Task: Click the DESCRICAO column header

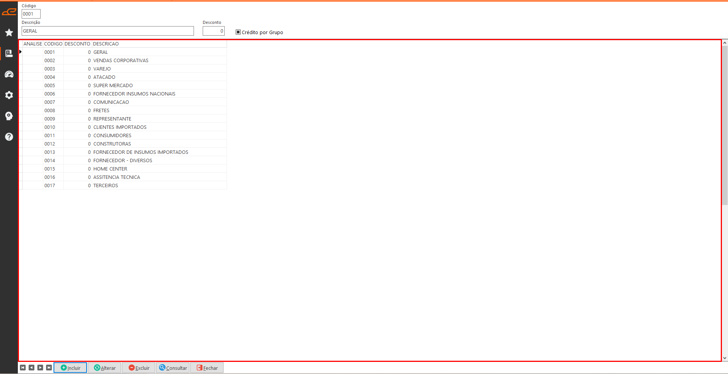Action: point(106,44)
